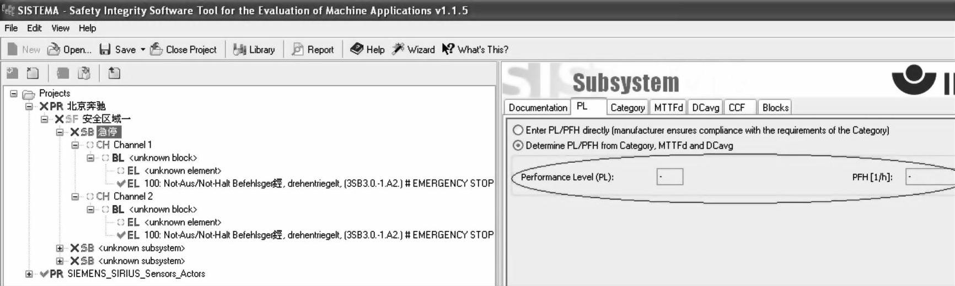Collapse the SB 急停 subsystem node
Screen dimensions: 955x286
[x=60, y=132]
